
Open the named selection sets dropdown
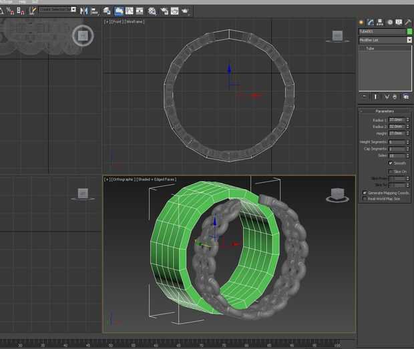73,9
